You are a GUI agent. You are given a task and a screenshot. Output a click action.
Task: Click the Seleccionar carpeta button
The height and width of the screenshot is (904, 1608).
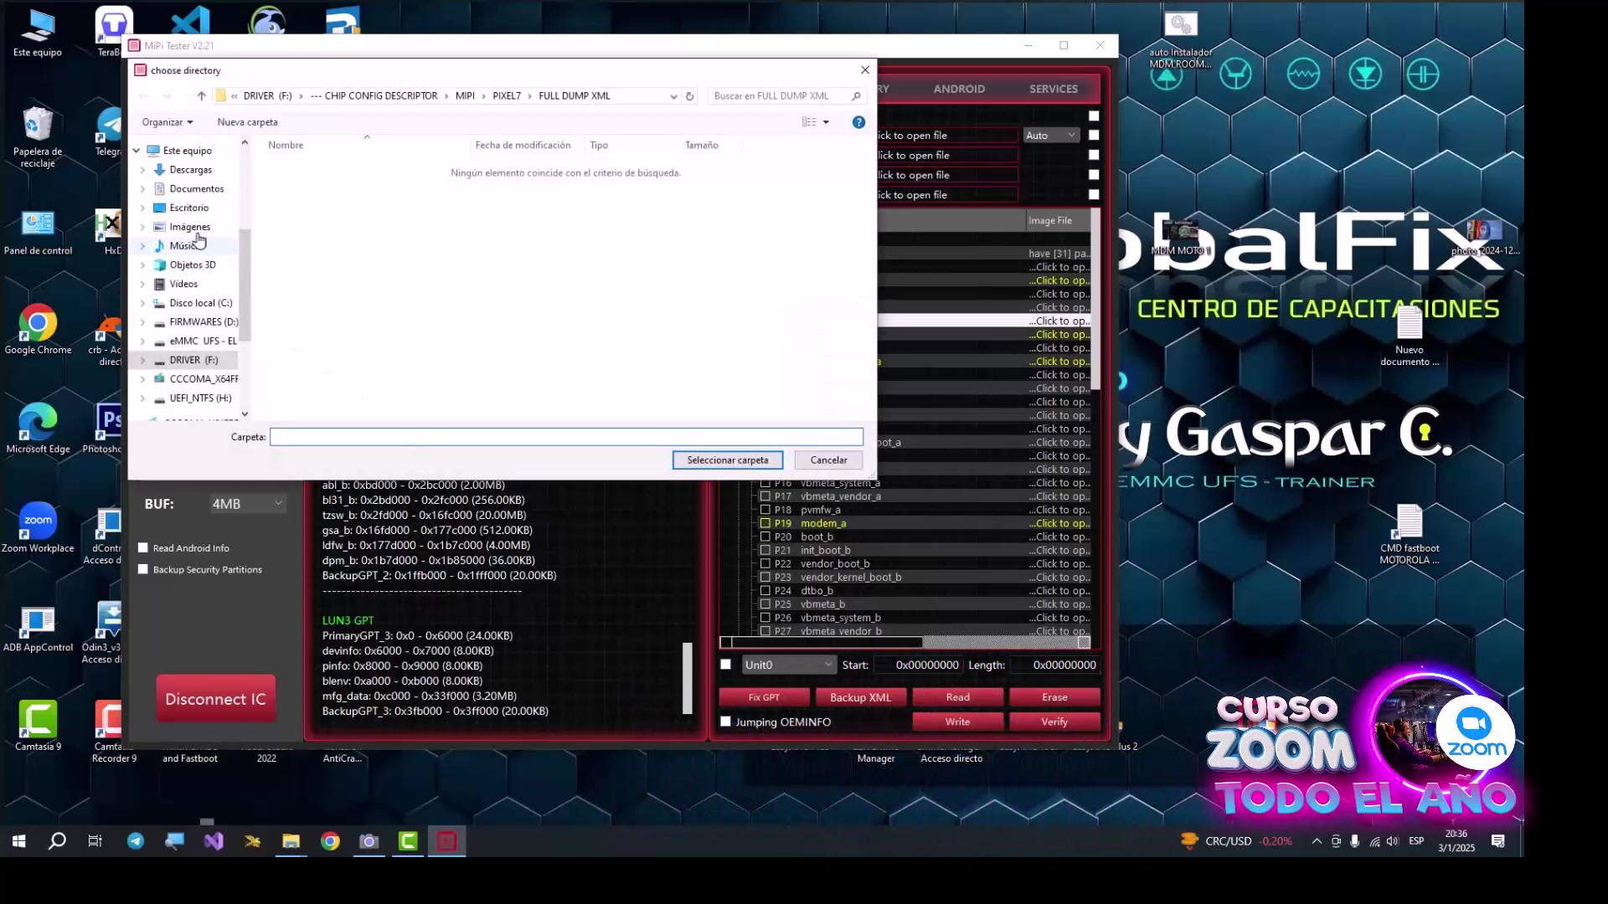727,460
